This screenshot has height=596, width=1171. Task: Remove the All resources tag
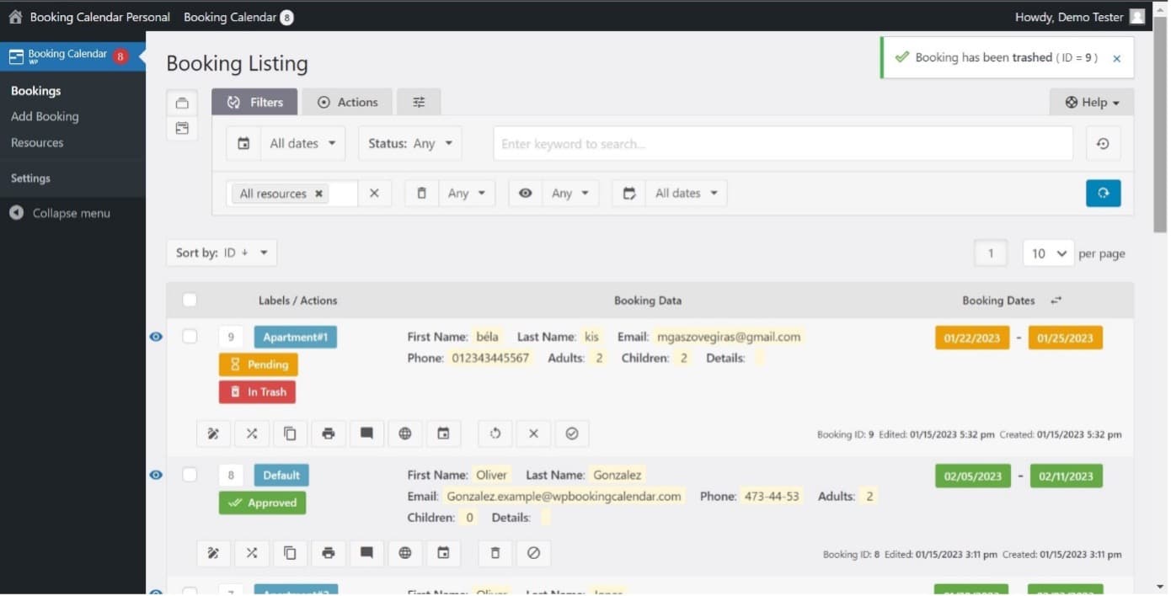(x=318, y=194)
